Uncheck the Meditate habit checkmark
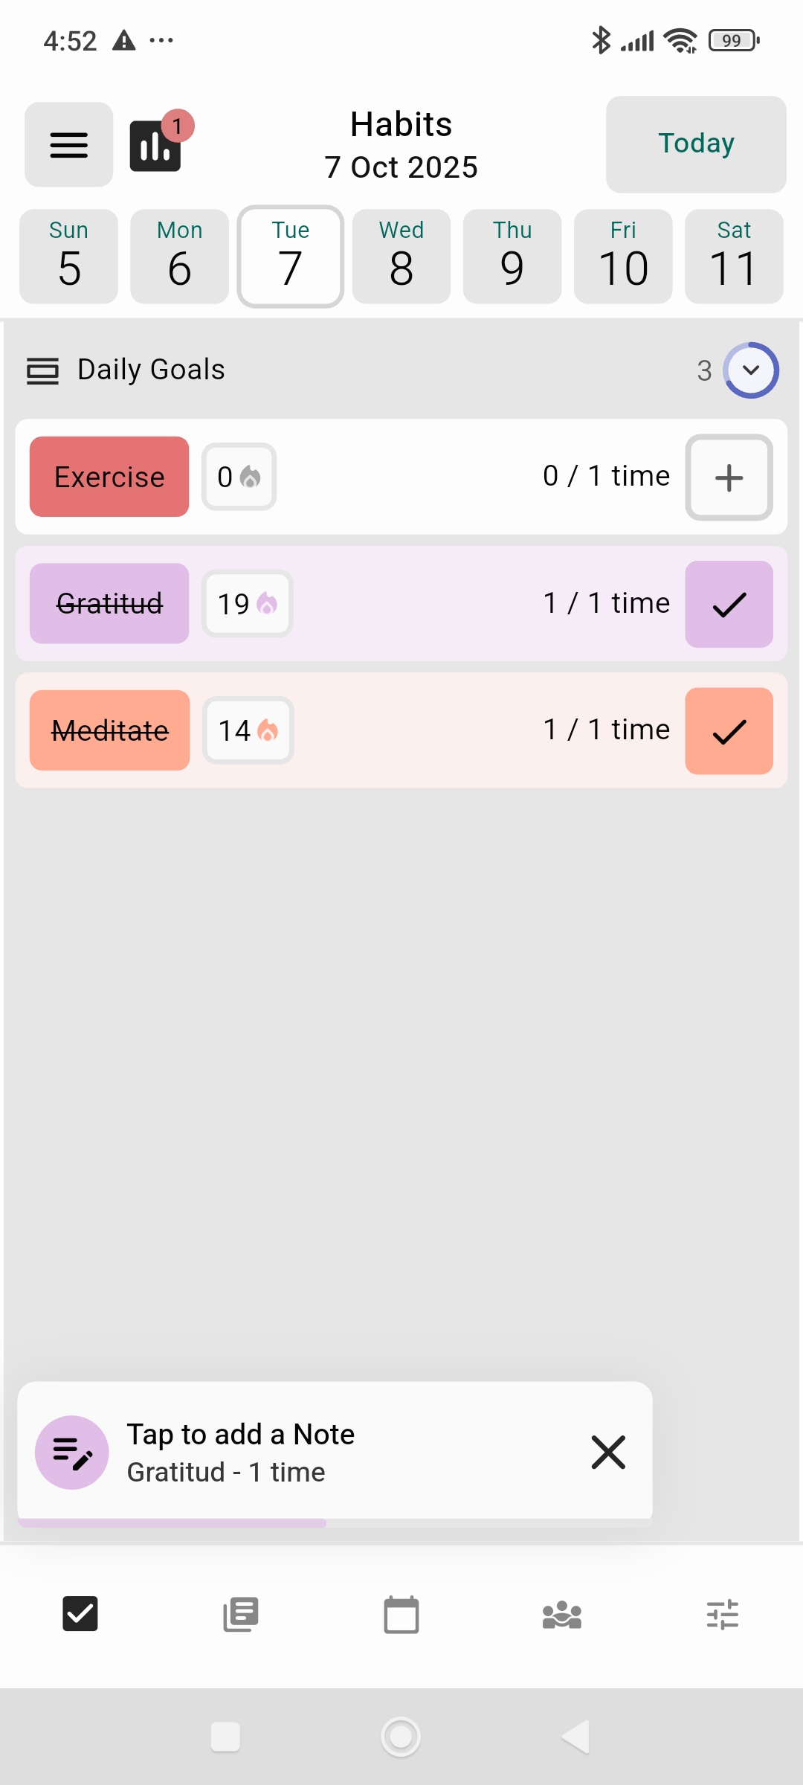Screen dimensions: 803x1785 point(729,731)
